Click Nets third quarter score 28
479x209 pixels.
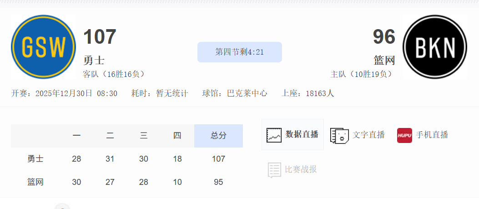[144, 182]
